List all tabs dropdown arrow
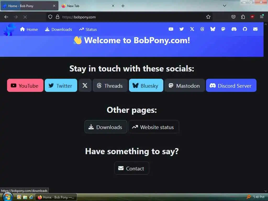Screen dimensions: 268x201 click(x=225, y=6)
